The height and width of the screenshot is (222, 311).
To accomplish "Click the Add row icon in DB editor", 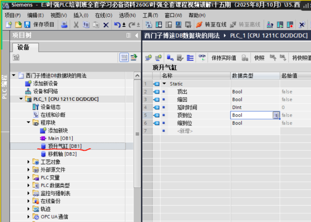I will click(158, 58).
